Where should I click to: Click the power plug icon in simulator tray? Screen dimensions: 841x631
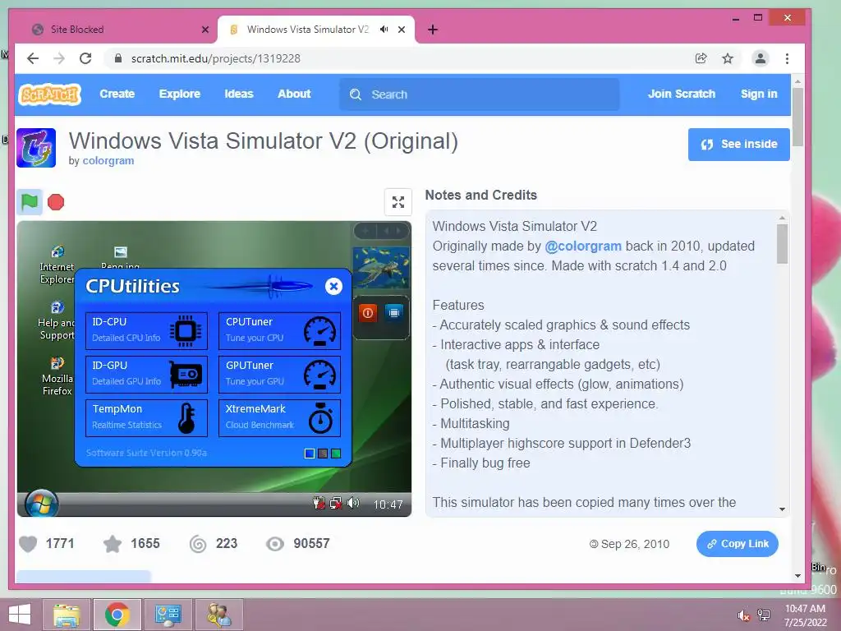point(319,504)
